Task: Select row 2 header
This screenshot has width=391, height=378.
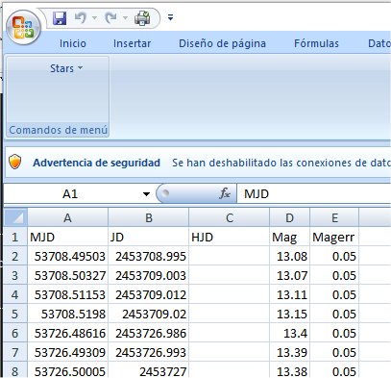Action: click(15, 256)
